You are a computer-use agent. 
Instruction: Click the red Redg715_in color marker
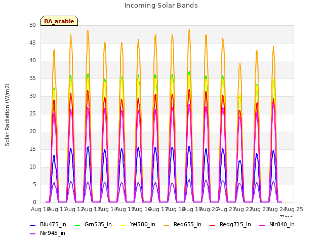(213, 225)
